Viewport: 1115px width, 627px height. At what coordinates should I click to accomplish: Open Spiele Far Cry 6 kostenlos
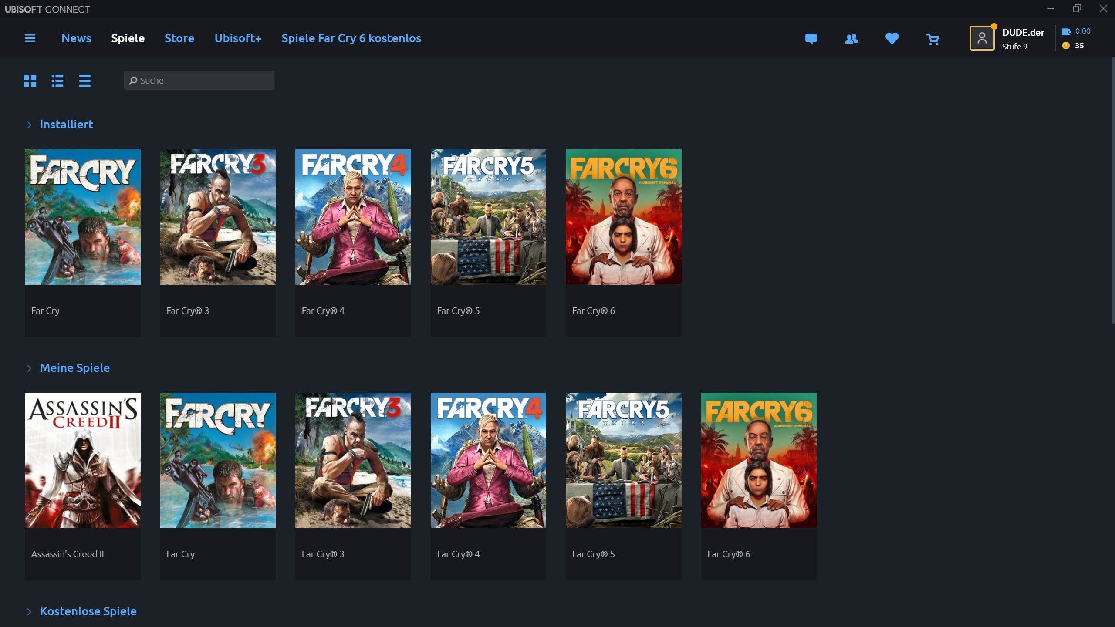click(351, 38)
